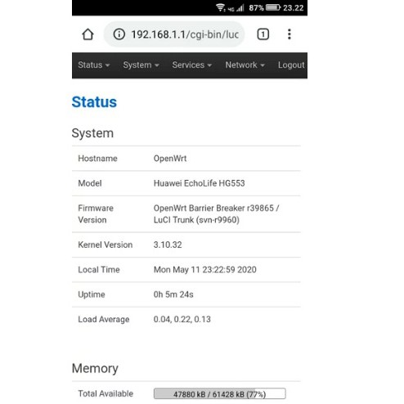Expand the Status dropdown menu
404x404 pixels.
94,65
